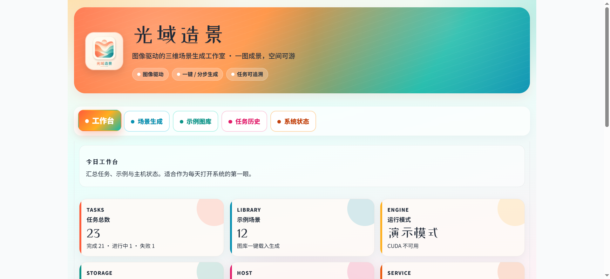Click the HOST card label
Viewport: 610px width, 279px height.
(x=245, y=273)
